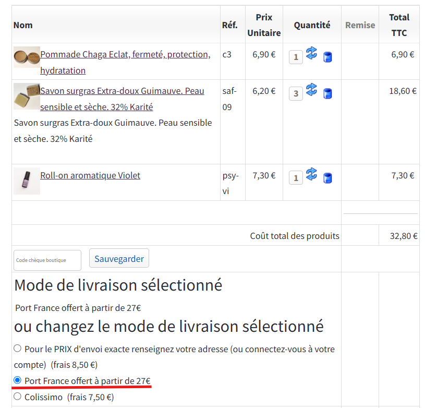Select the Pommade Chaga quantity field
The height and width of the screenshot is (408, 425).
(296, 57)
